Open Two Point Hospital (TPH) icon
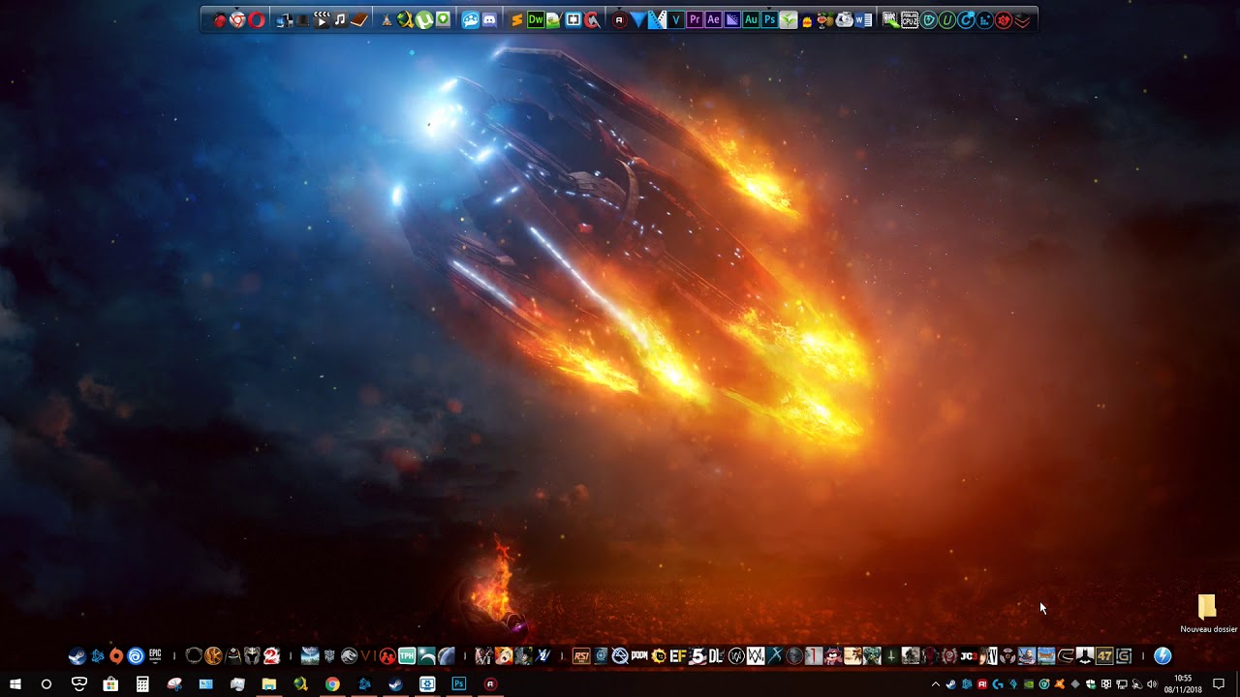This screenshot has width=1240, height=697. (x=407, y=656)
